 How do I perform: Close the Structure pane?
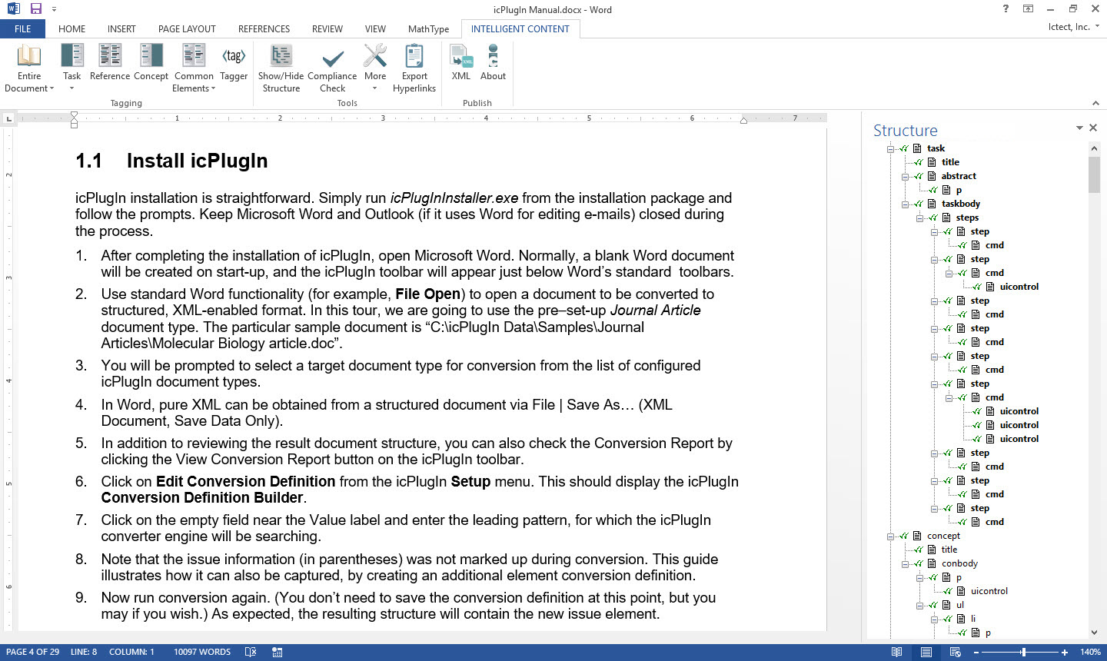pos(1093,128)
